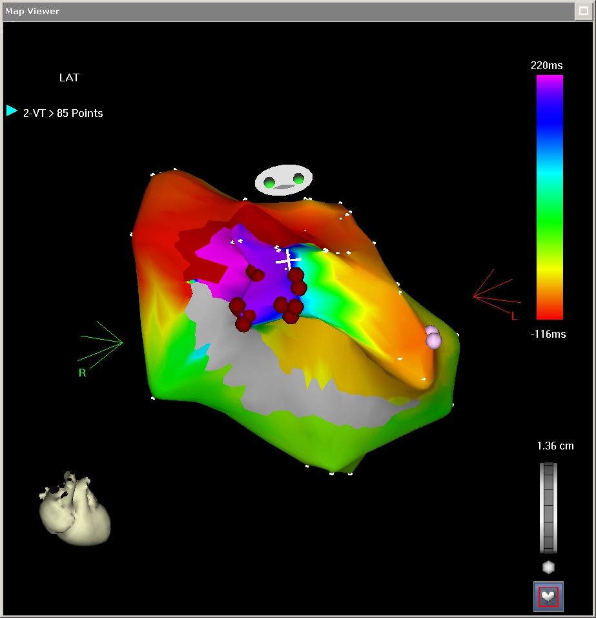The image size is (596, 618).
Task: Click the cyan arrow beside 2-VT
Action: [x=12, y=110]
